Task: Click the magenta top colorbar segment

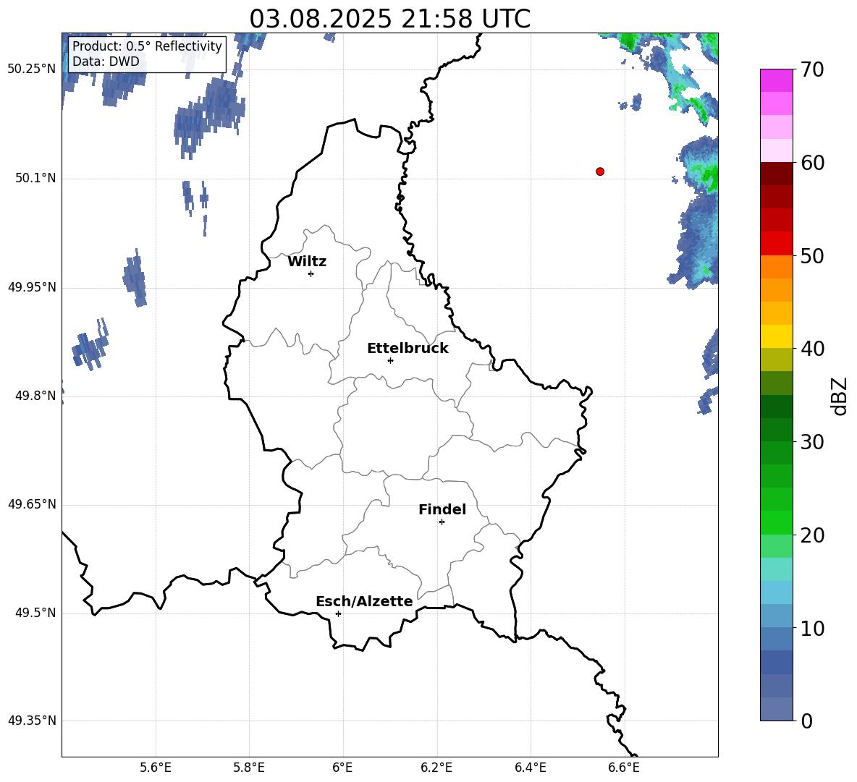Action: pos(776,80)
